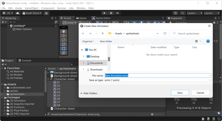Adjust the Project icon size slider
The image size is (222, 121).
tap(156, 114)
